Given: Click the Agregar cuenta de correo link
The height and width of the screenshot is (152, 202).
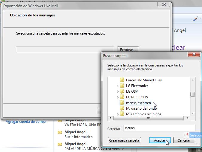Looking at the screenshot, I should (26, 122).
